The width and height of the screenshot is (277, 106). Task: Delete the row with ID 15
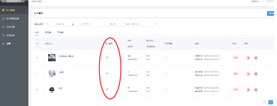(248, 90)
